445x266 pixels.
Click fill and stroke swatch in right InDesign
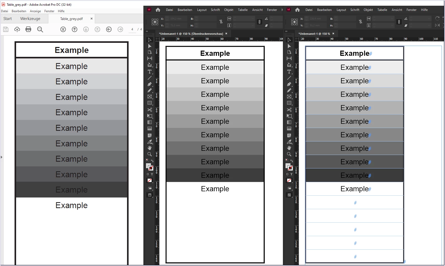(289, 167)
